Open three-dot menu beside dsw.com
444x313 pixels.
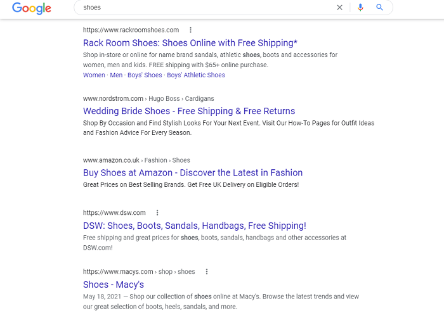(157, 213)
